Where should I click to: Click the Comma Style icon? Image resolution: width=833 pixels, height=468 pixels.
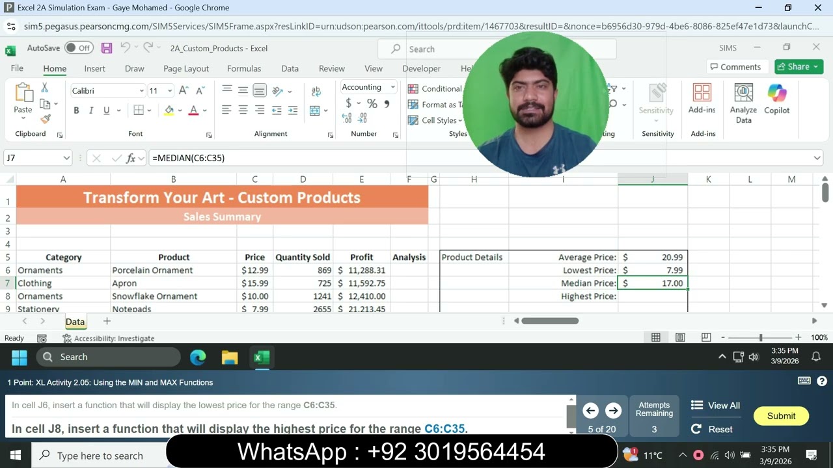(387, 103)
